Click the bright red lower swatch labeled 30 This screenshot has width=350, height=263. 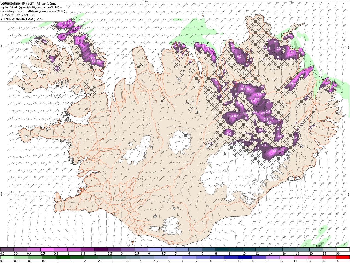(x=343, y=257)
